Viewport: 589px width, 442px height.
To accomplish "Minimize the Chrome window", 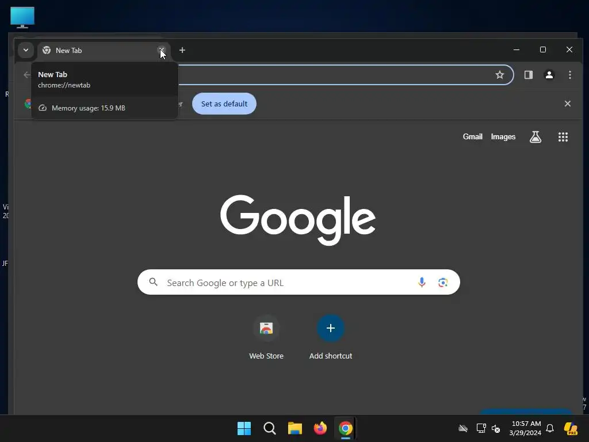I will (x=517, y=49).
